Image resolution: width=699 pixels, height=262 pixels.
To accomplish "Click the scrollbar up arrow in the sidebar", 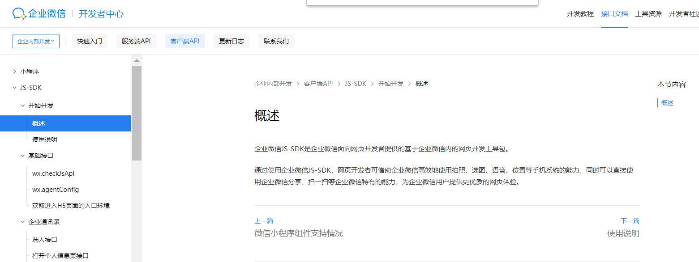I will point(137,59).
